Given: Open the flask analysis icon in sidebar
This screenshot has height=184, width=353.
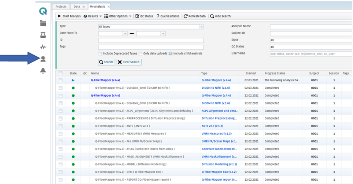Looking at the screenshot, I should click(x=43, y=35).
